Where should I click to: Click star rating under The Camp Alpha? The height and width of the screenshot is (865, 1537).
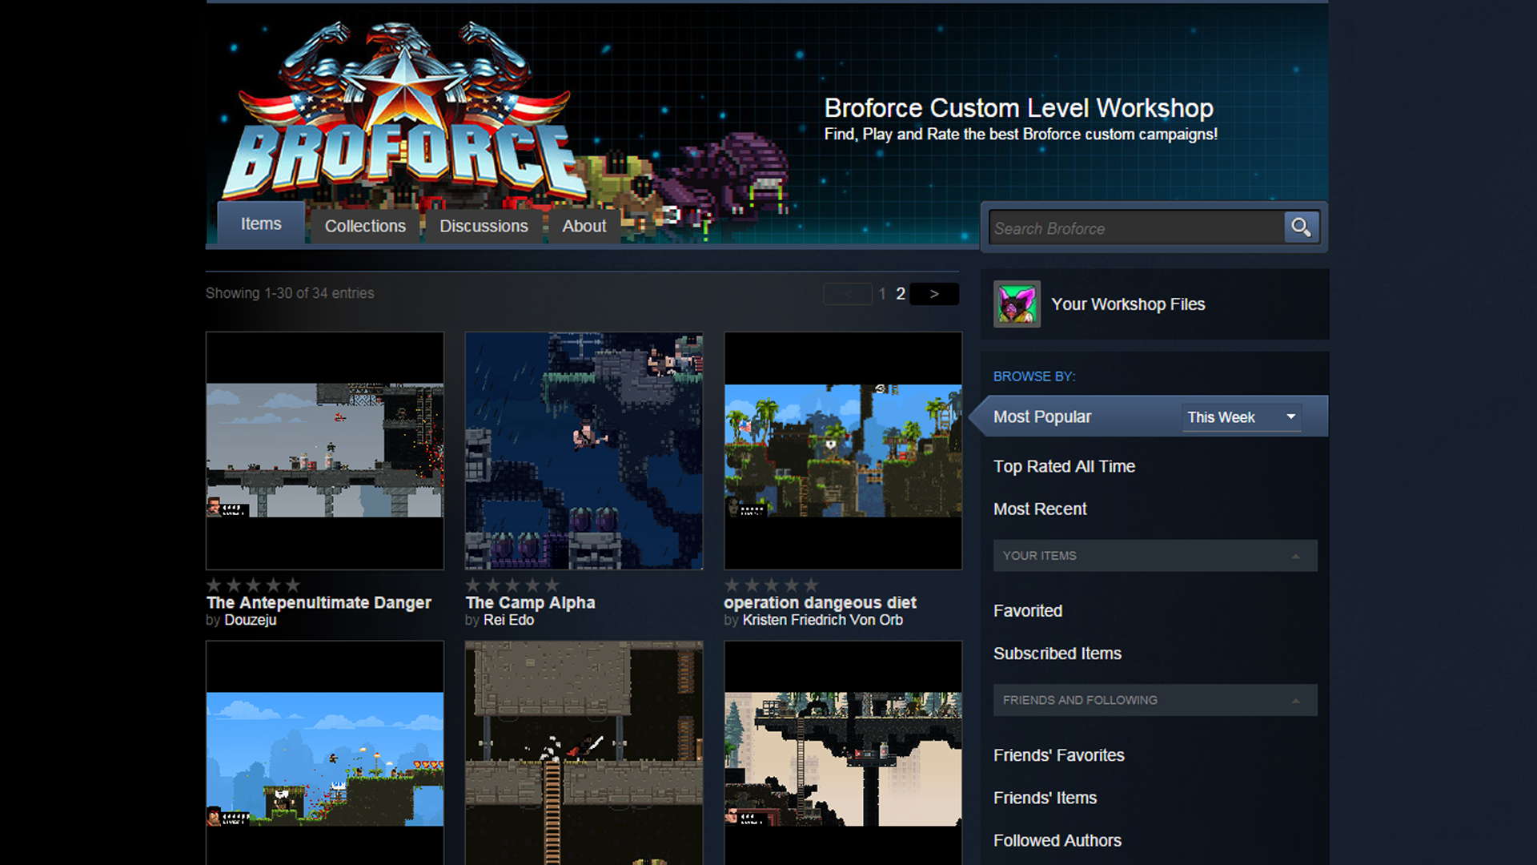point(512,585)
